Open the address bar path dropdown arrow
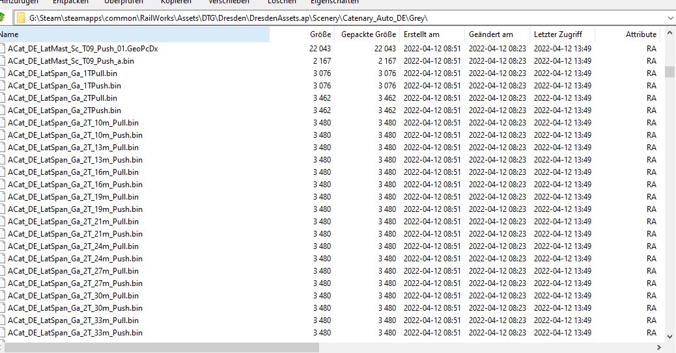 670,18
